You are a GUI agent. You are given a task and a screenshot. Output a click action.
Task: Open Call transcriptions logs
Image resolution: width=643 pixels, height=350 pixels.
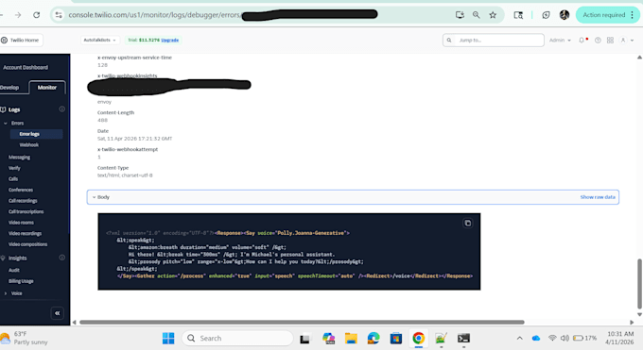(26, 211)
